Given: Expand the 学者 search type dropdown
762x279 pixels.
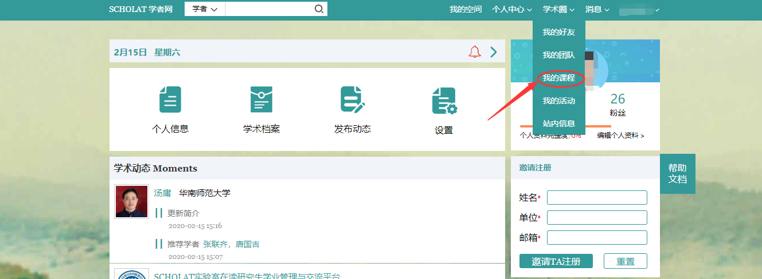Looking at the screenshot, I should point(205,9).
